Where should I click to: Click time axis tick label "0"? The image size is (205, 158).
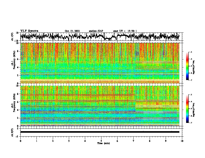pos(20,141)
